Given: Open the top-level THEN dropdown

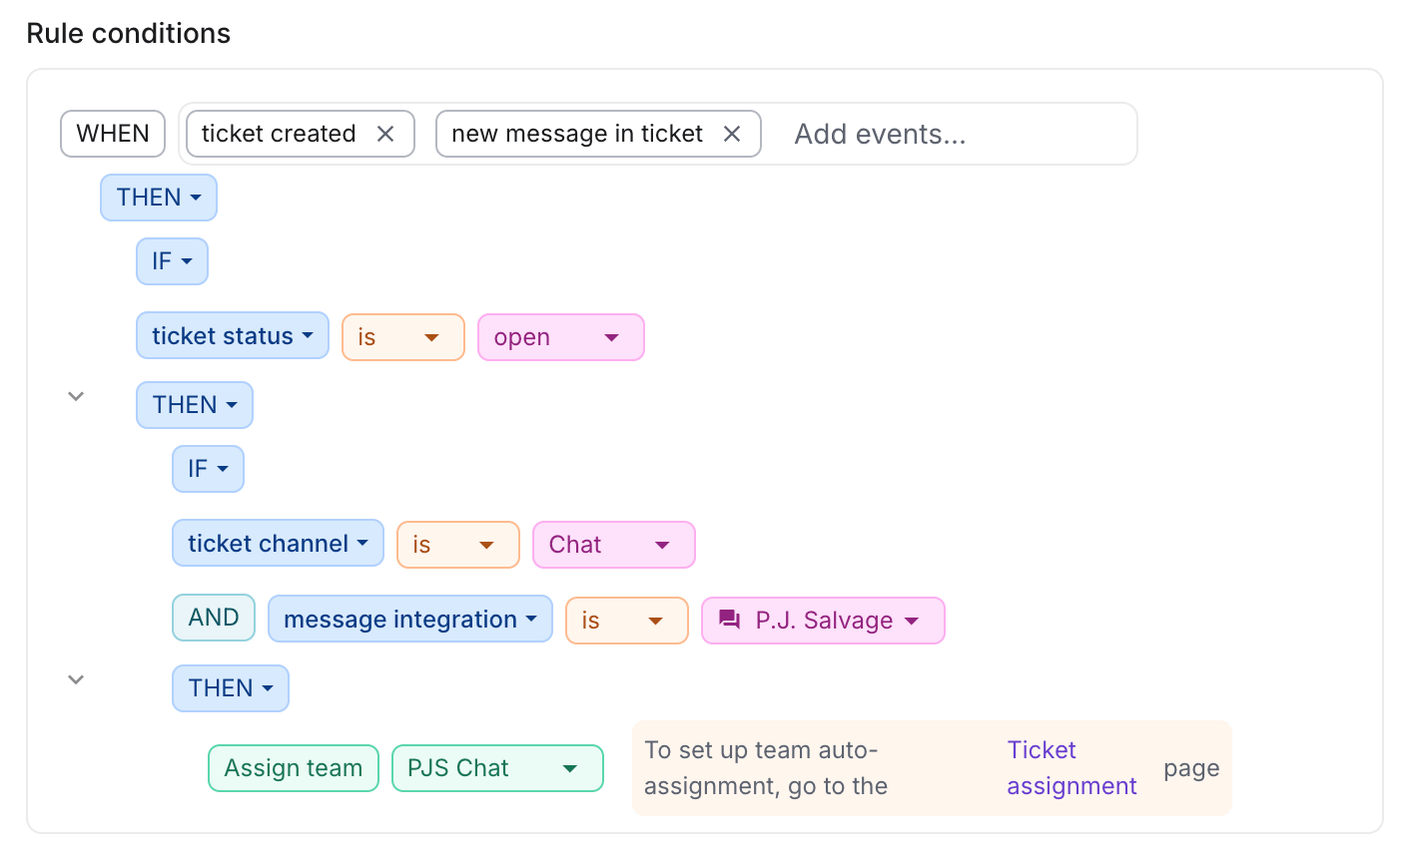Looking at the screenshot, I should click(x=159, y=198).
